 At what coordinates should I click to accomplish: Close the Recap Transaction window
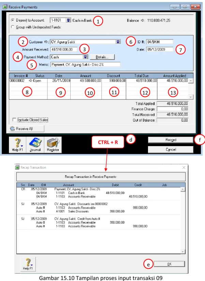point(184,167)
